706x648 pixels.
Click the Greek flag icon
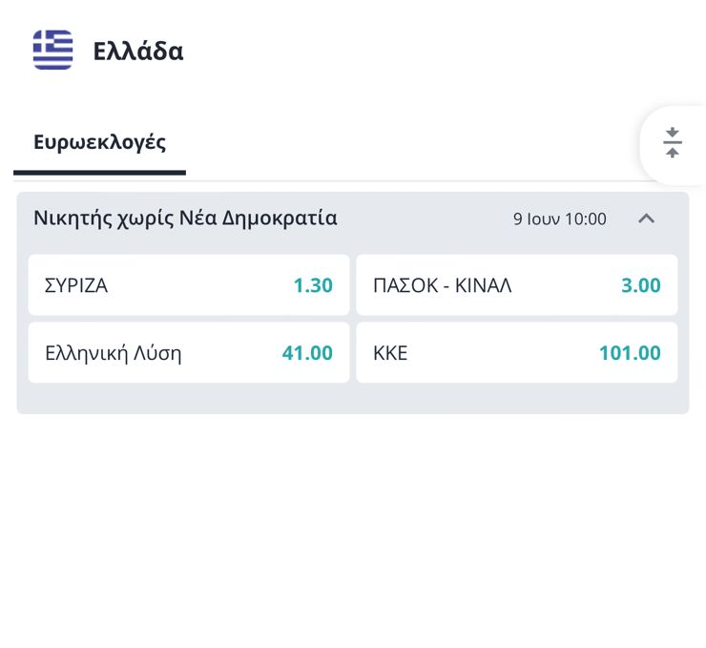click(52, 51)
